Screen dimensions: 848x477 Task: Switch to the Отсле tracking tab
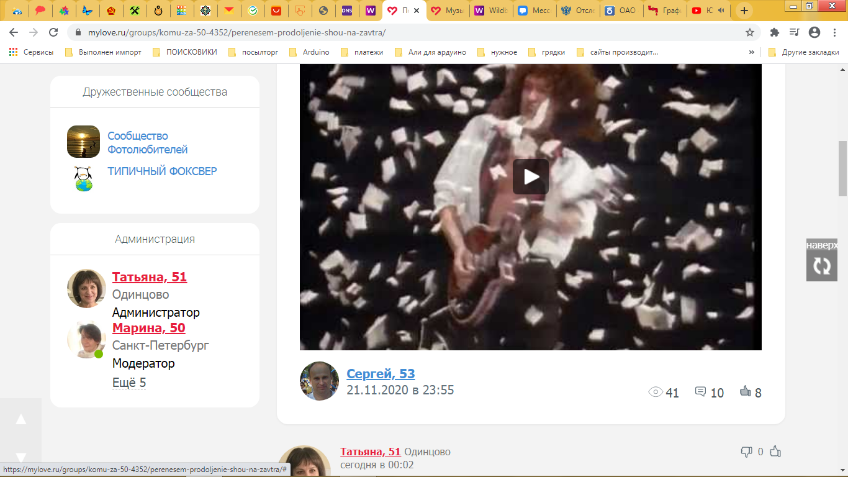click(x=577, y=11)
